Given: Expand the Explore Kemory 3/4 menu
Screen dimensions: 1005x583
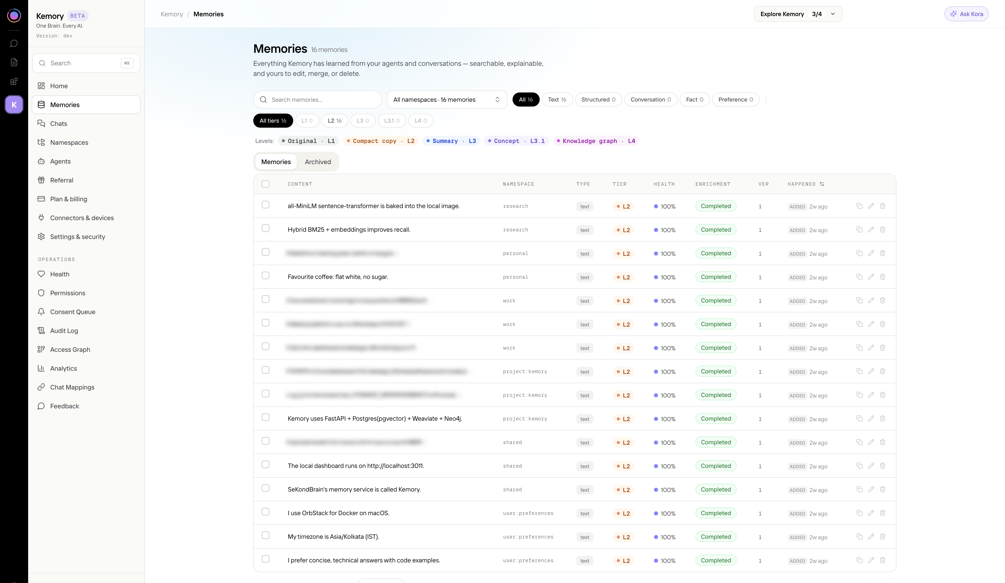Looking at the screenshot, I should point(798,14).
